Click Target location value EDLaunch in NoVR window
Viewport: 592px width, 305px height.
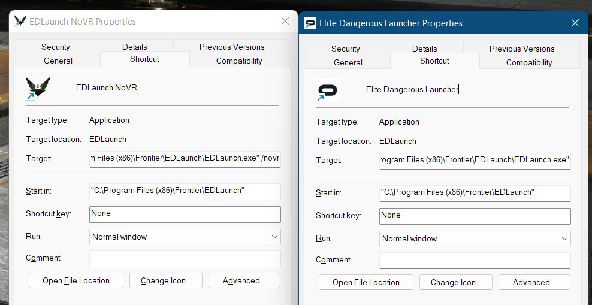(x=108, y=139)
